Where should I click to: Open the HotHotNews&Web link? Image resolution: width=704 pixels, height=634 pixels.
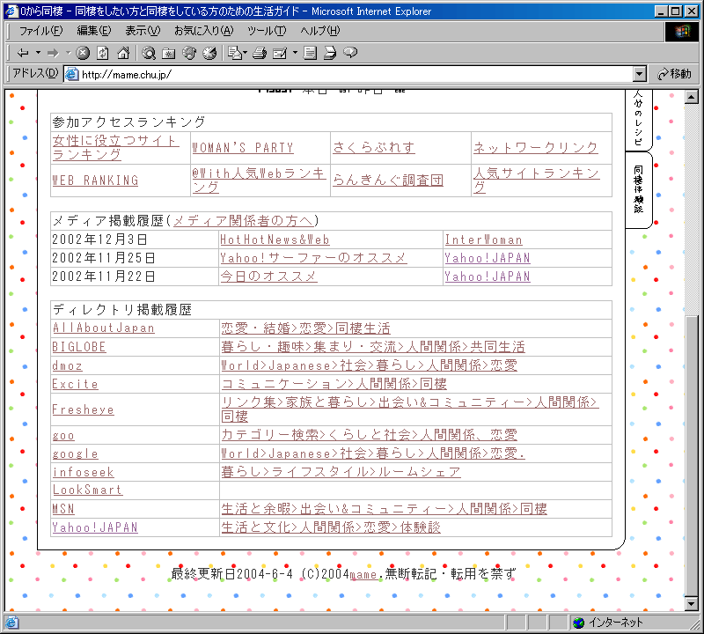(275, 240)
